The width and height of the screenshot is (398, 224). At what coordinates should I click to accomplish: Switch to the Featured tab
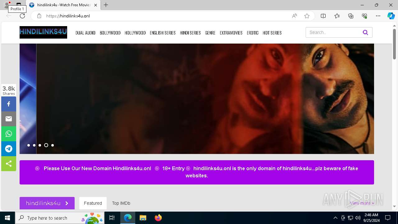(x=93, y=203)
